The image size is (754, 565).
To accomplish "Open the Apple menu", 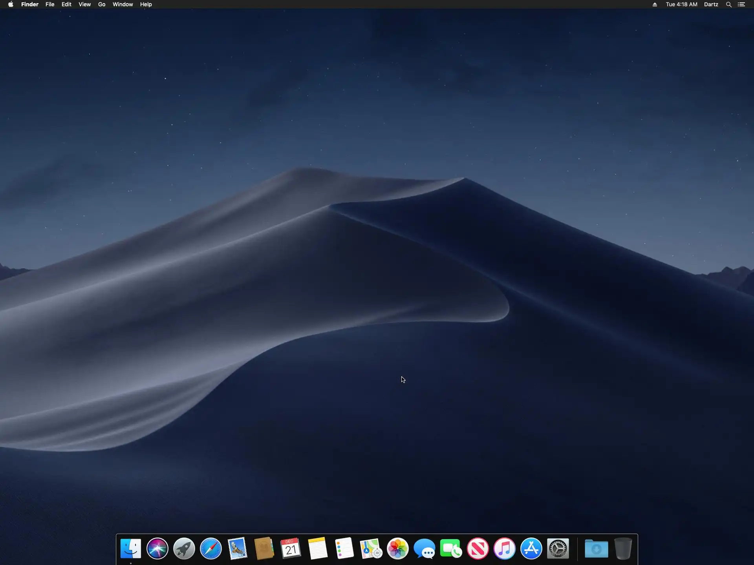I will pos(11,4).
